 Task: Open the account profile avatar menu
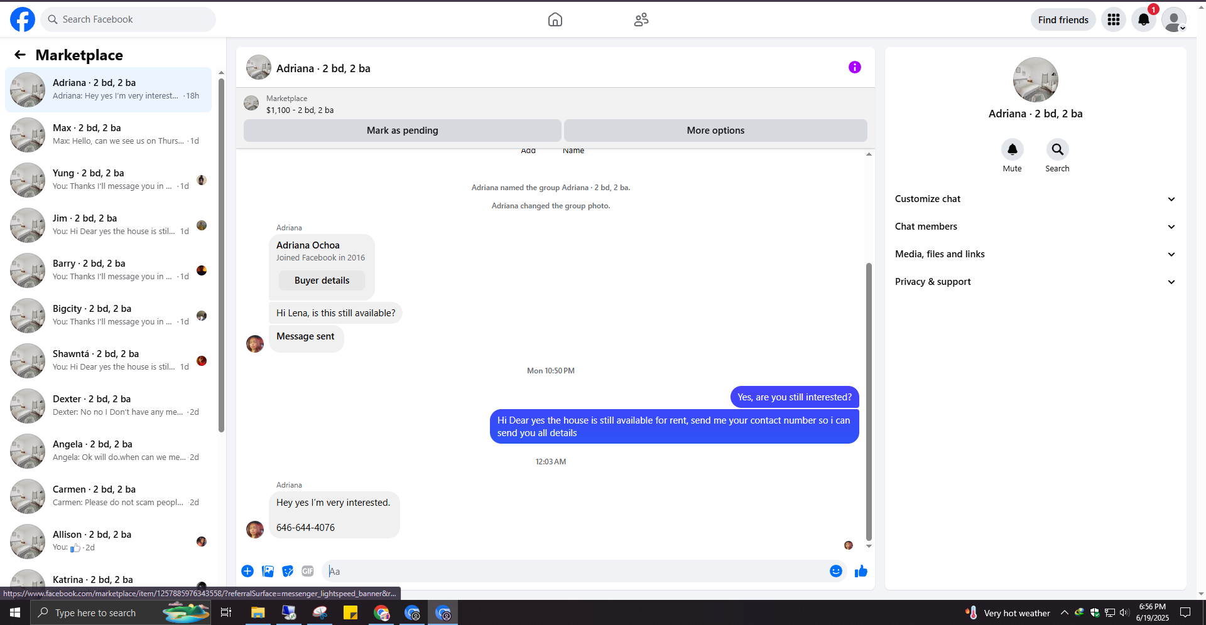[1174, 19]
